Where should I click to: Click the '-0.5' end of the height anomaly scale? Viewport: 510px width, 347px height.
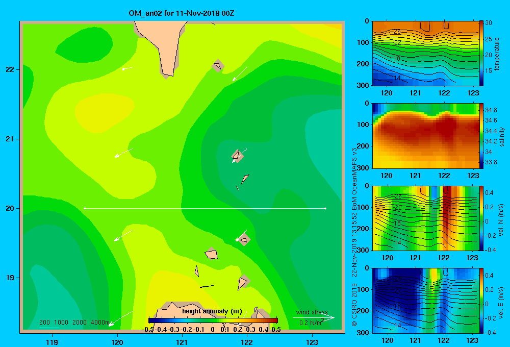coord(148,330)
